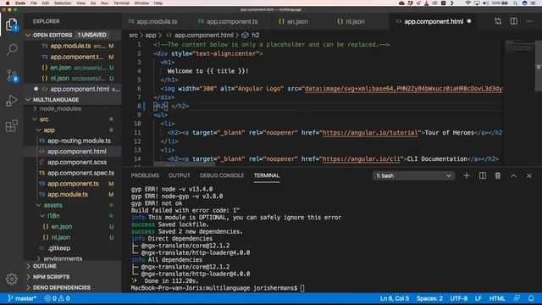Open app.component.scss in the file tree
Image resolution: width=542 pixels, height=305 pixels.
pyautogui.click(x=77, y=162)
